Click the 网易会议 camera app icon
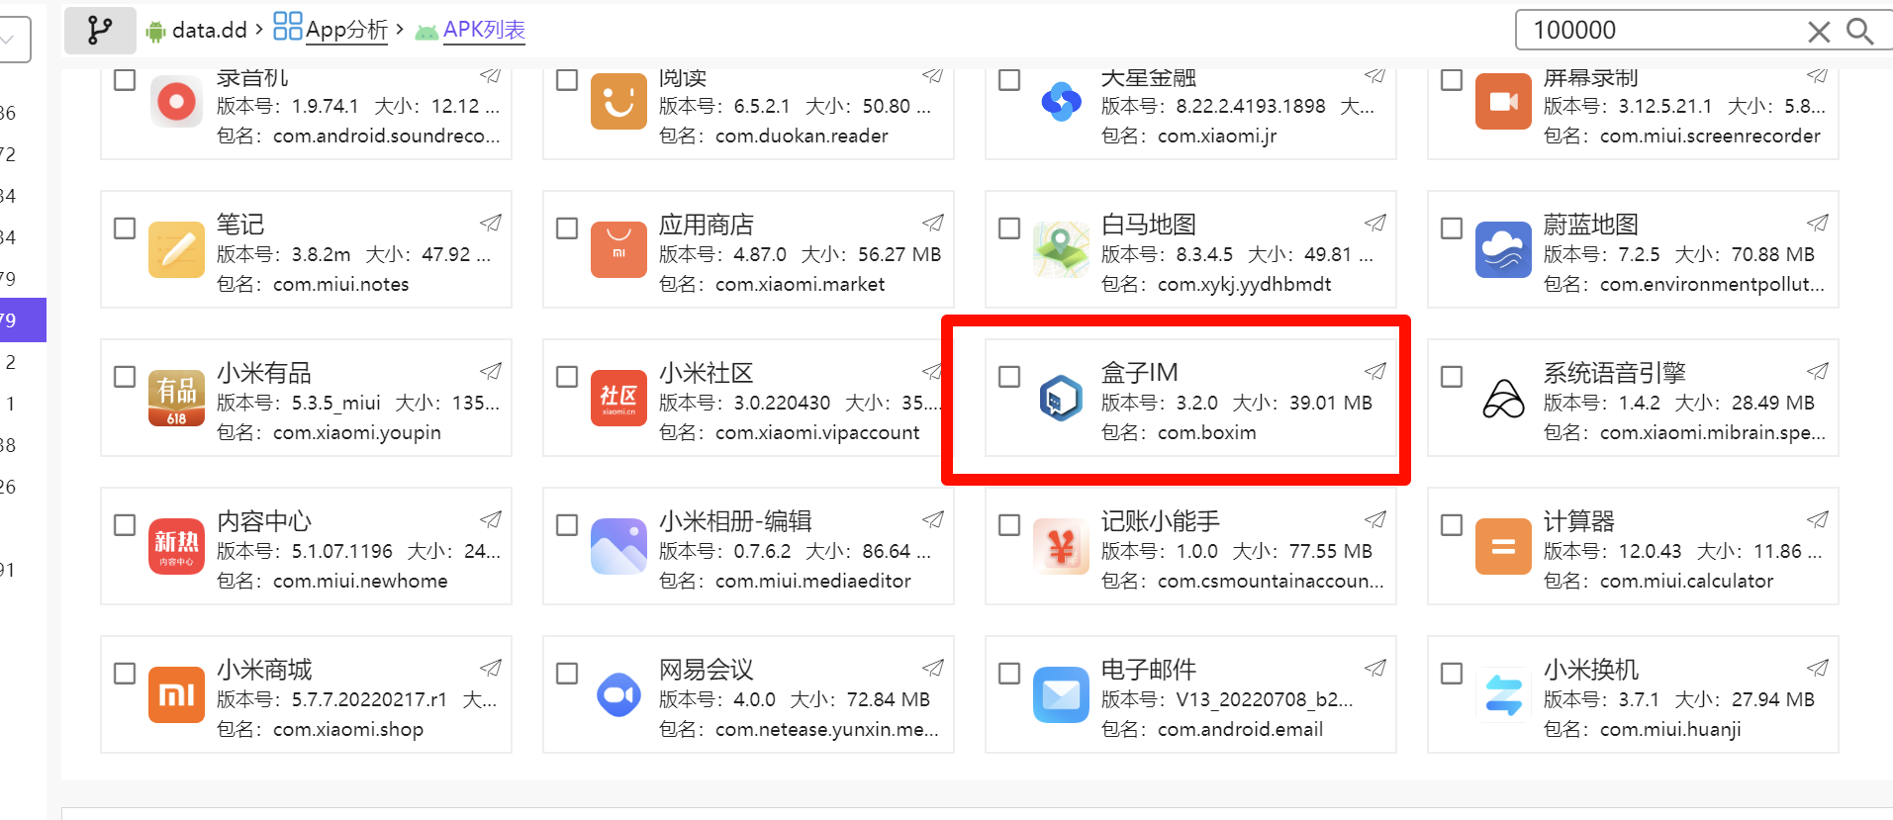Image resolution: width=1893 pixels, height=820 pixels. (x=618, y=694)
